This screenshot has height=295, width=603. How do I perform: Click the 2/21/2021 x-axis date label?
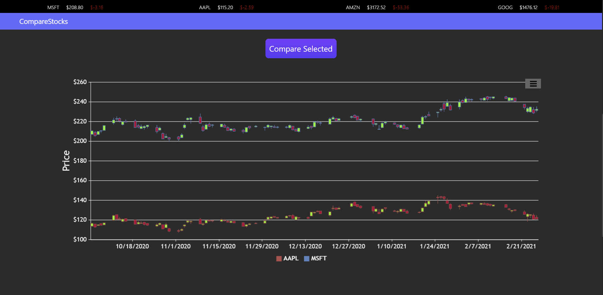521,246
